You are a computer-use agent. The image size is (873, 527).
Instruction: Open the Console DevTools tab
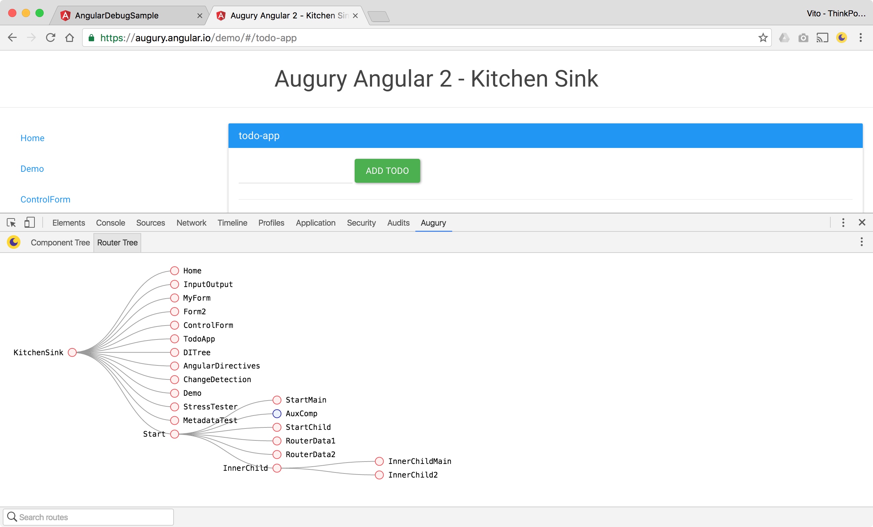coord(110,223)
